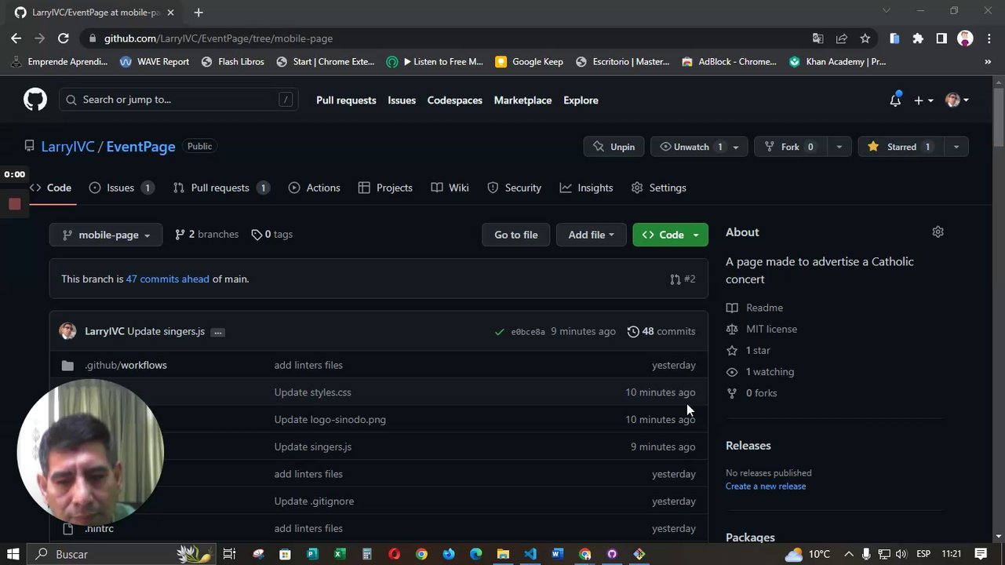Click the red stop recording square
The width and height of the screenshot is (1005, 565).
point(14,204)
